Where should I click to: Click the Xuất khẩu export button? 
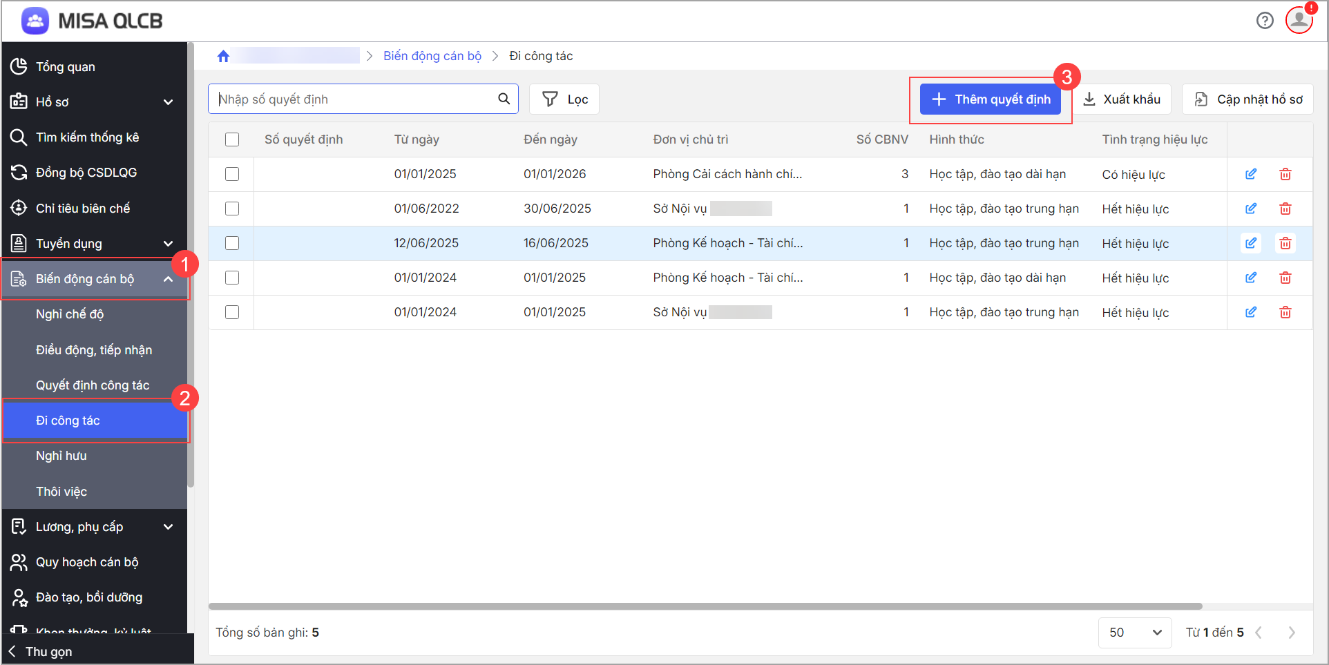click(1122, 99)
